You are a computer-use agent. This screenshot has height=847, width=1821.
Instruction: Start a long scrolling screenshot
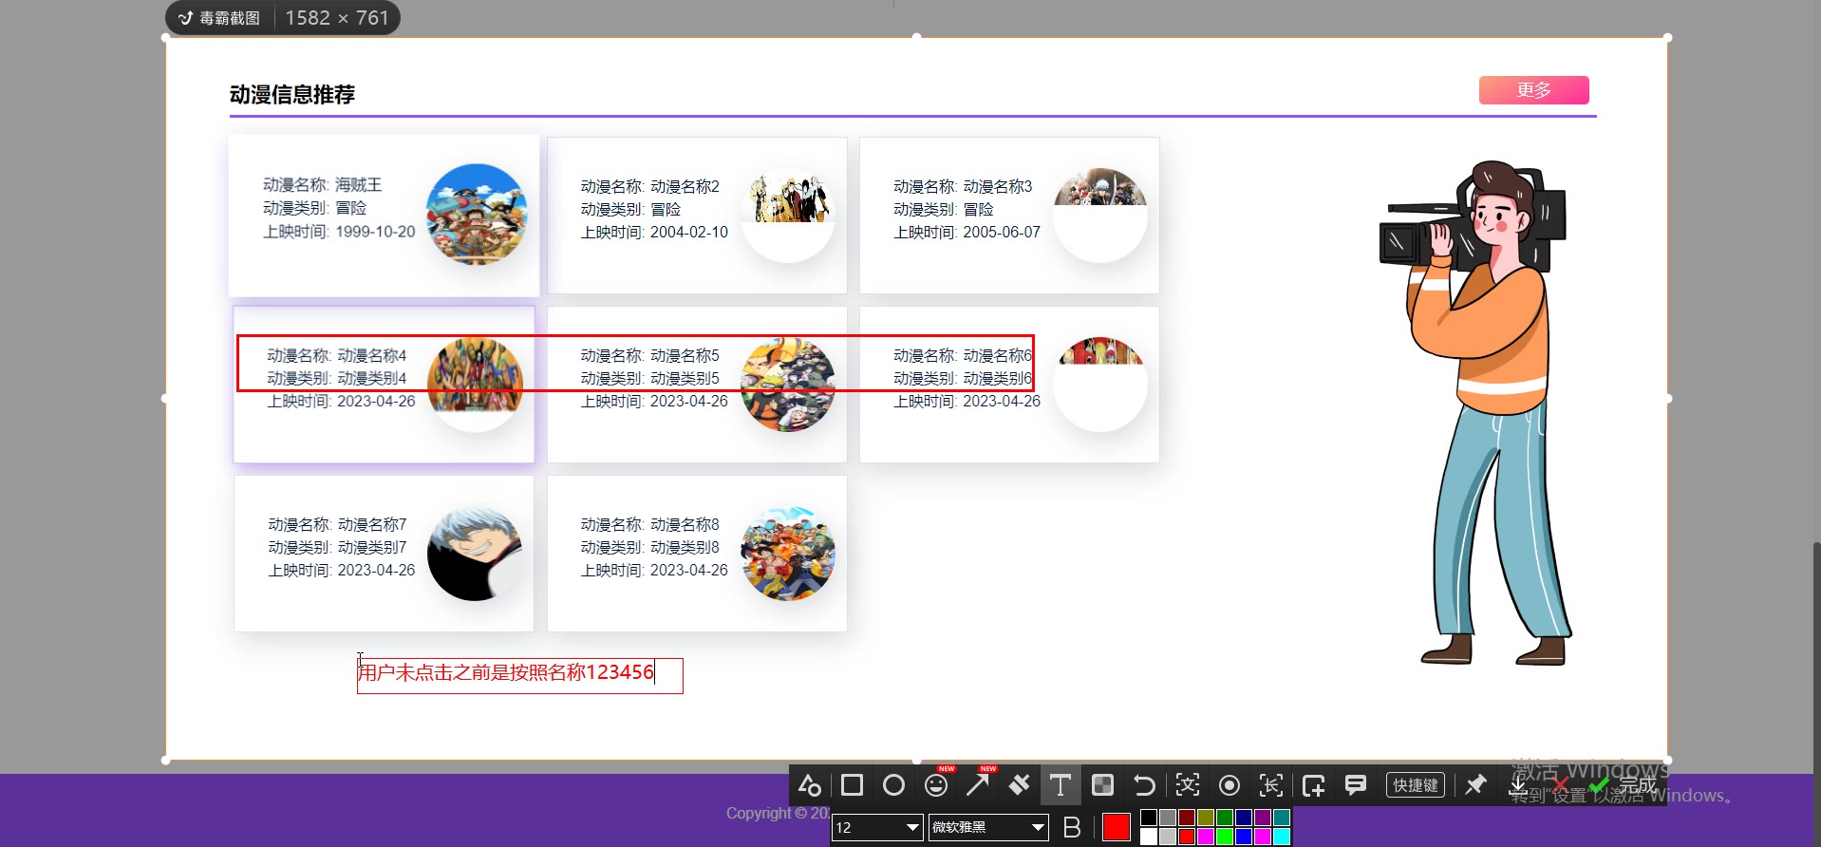1270,785
